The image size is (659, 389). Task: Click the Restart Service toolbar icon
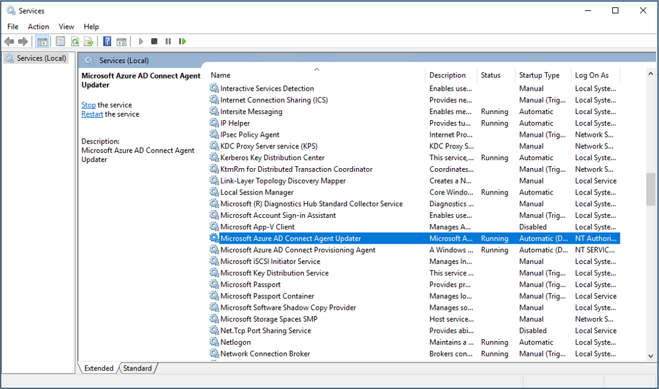(182, 41)
